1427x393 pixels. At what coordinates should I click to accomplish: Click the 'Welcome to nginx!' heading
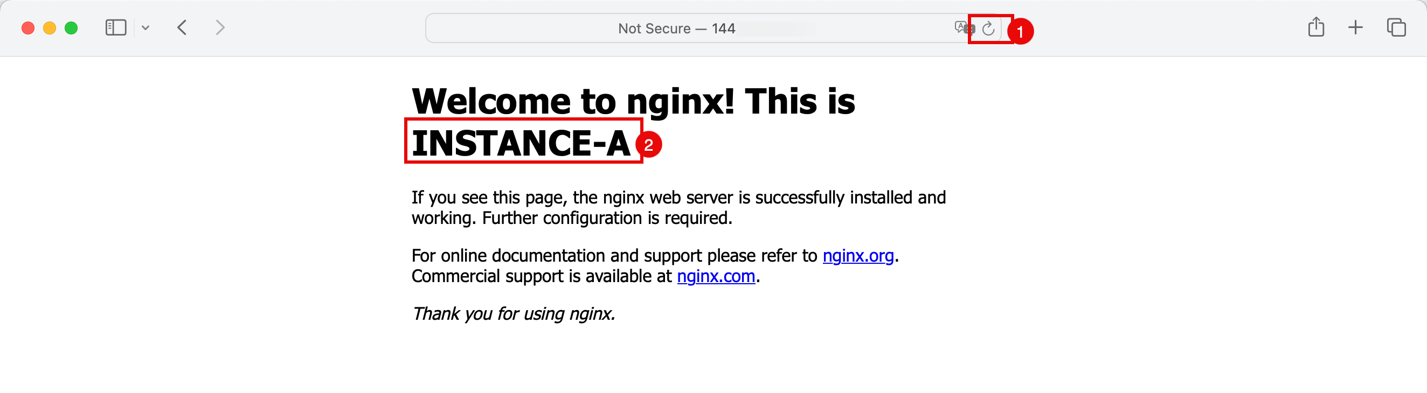(x=633, y=101)
